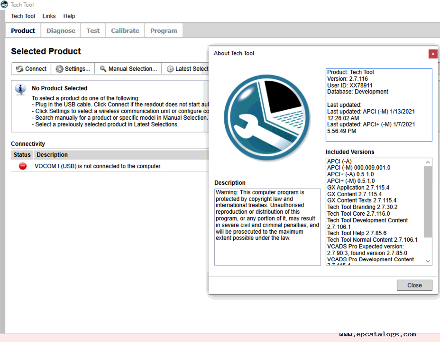
Task: Open the Tech Tool menu
Action: point(23,16)
